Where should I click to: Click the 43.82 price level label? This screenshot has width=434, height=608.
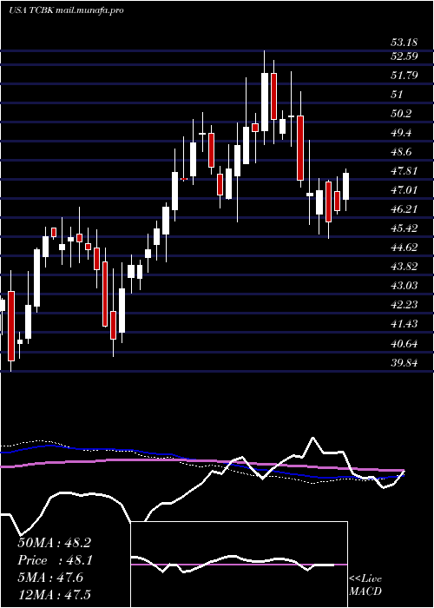pos(404,267)
